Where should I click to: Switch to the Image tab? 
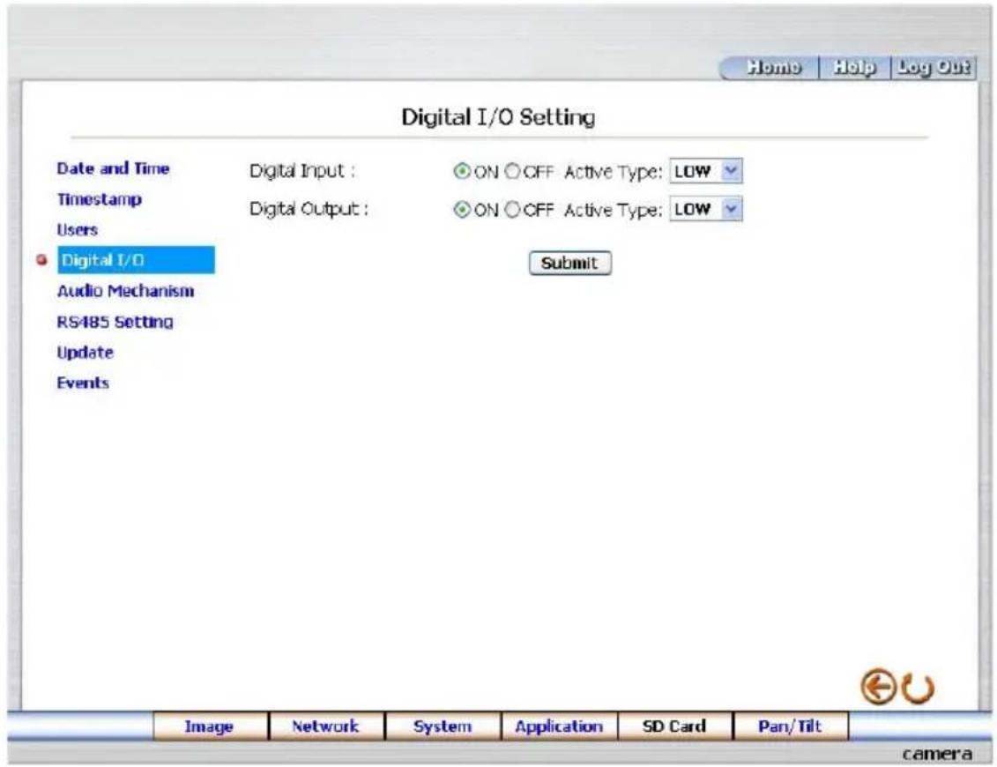[x=211, y=726]
